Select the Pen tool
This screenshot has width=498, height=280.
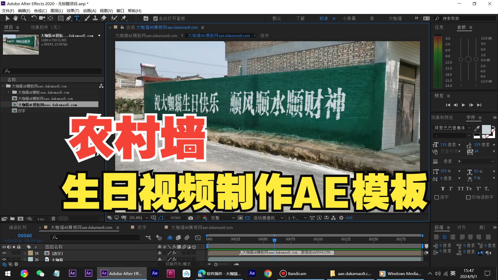(69, 18)
